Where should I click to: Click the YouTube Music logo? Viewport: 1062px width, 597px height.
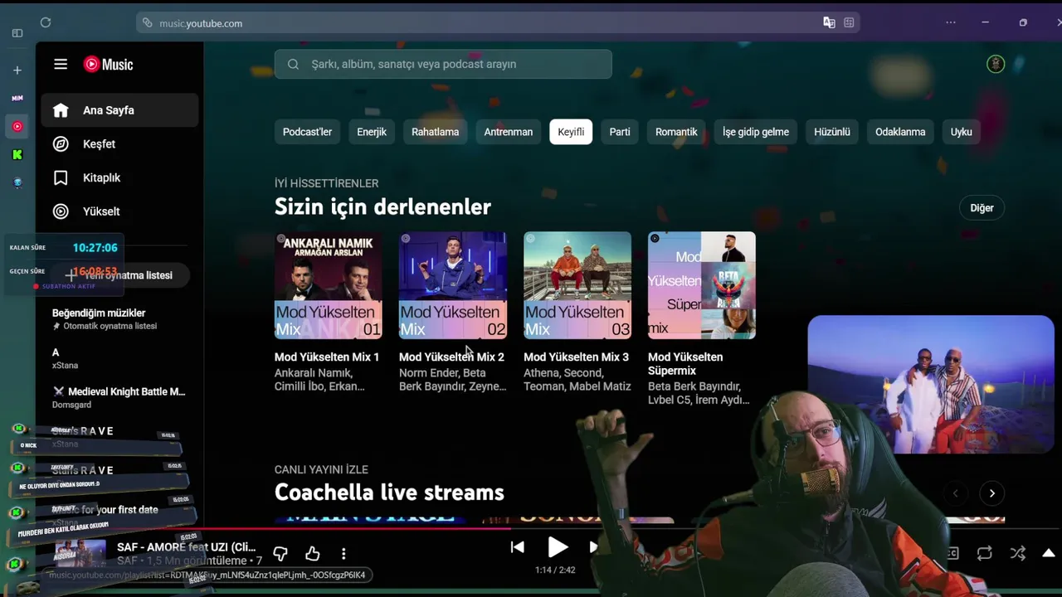click(x=108, y=64)
